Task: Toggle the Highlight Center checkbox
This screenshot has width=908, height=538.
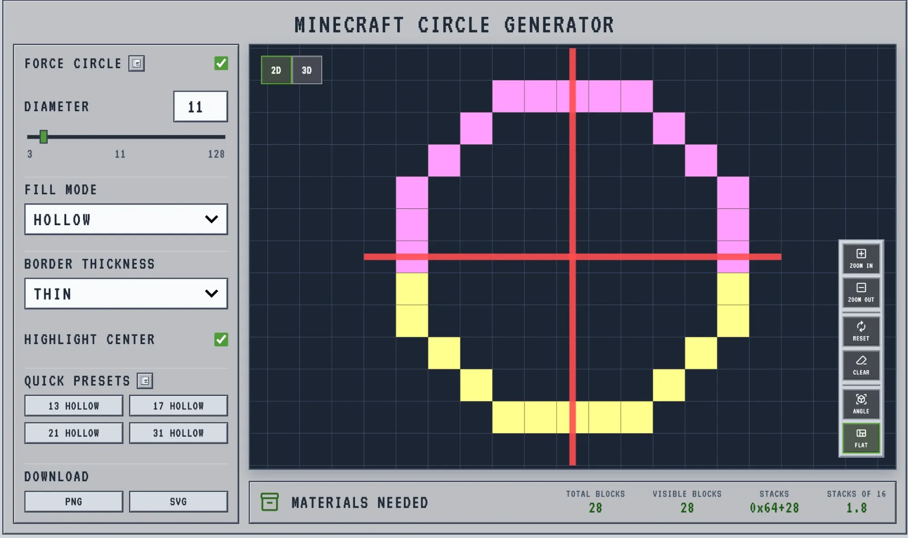Action: (221, 339)
